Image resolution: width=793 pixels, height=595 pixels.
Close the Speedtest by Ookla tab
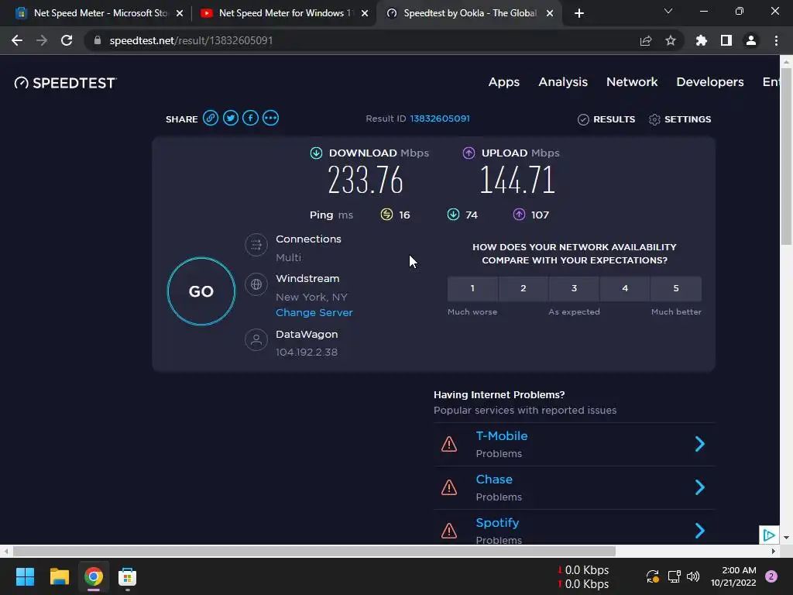550,13
